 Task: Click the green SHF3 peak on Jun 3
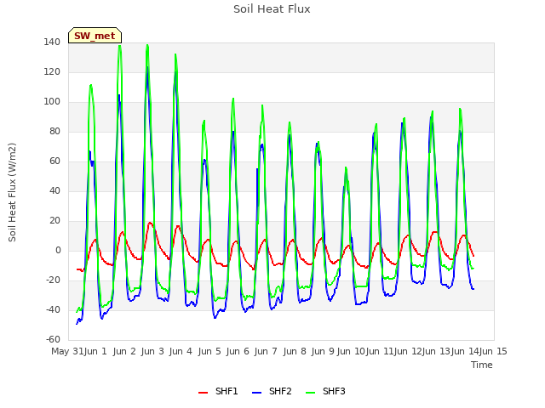147,45
